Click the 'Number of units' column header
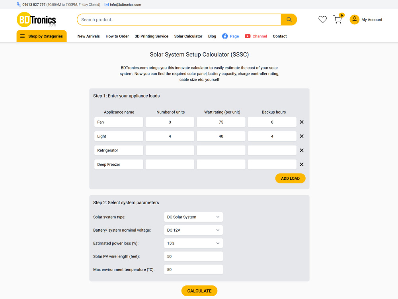 click(x=171, y=112)
